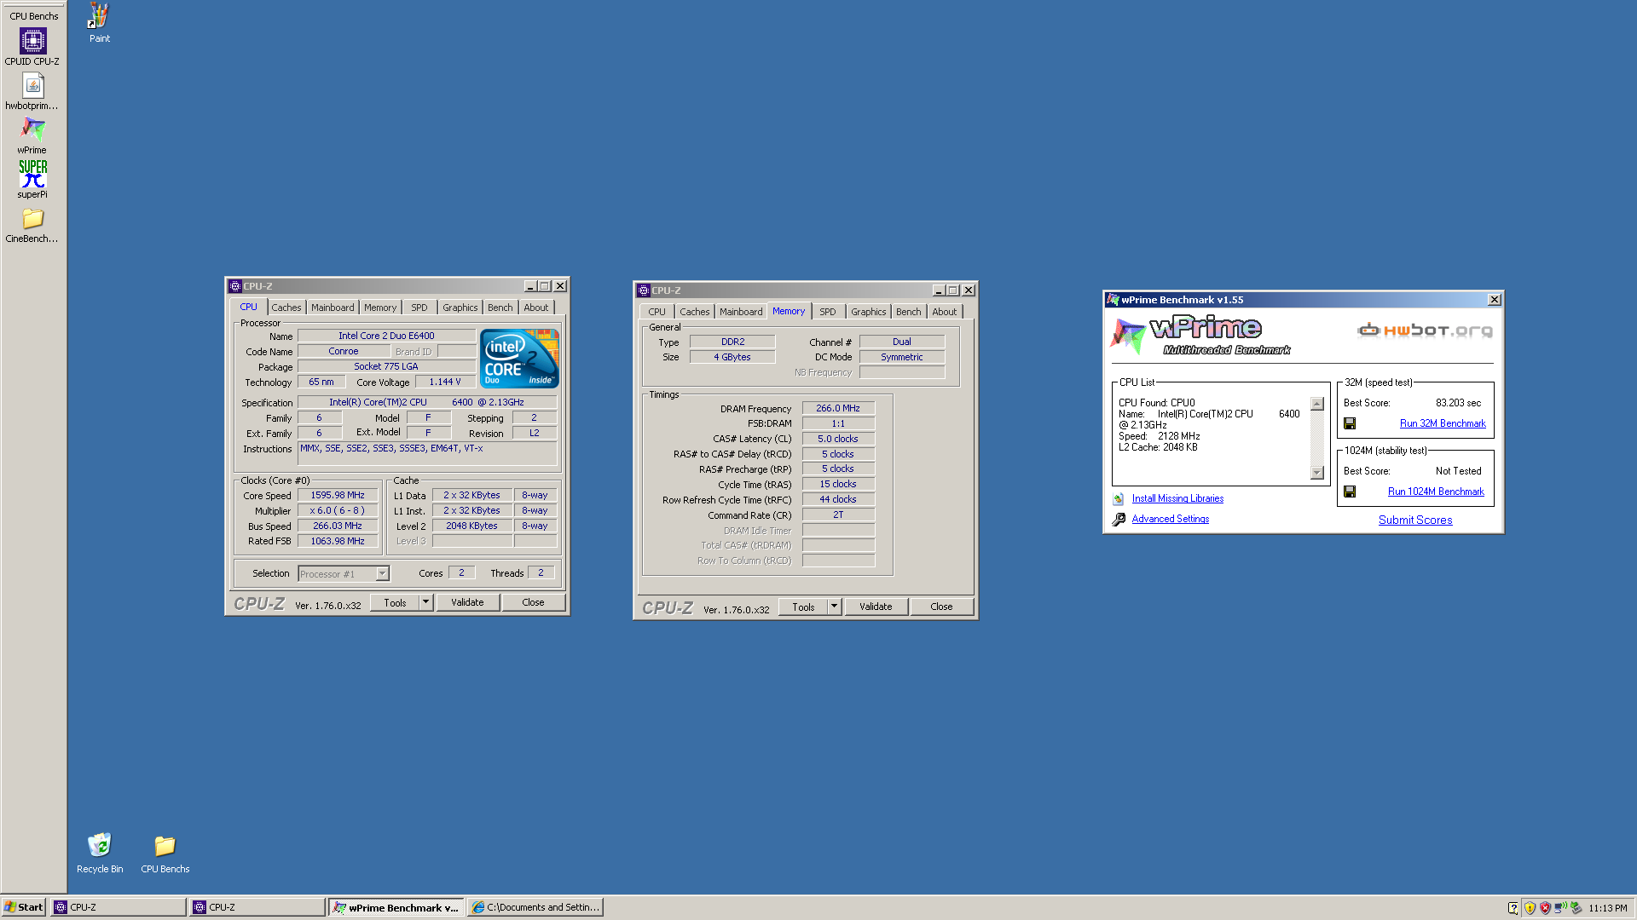Click the Instructions field listing MMX, SSE
The height and width of the screenshot is (920, 1637).
click(x=427, y=453)
